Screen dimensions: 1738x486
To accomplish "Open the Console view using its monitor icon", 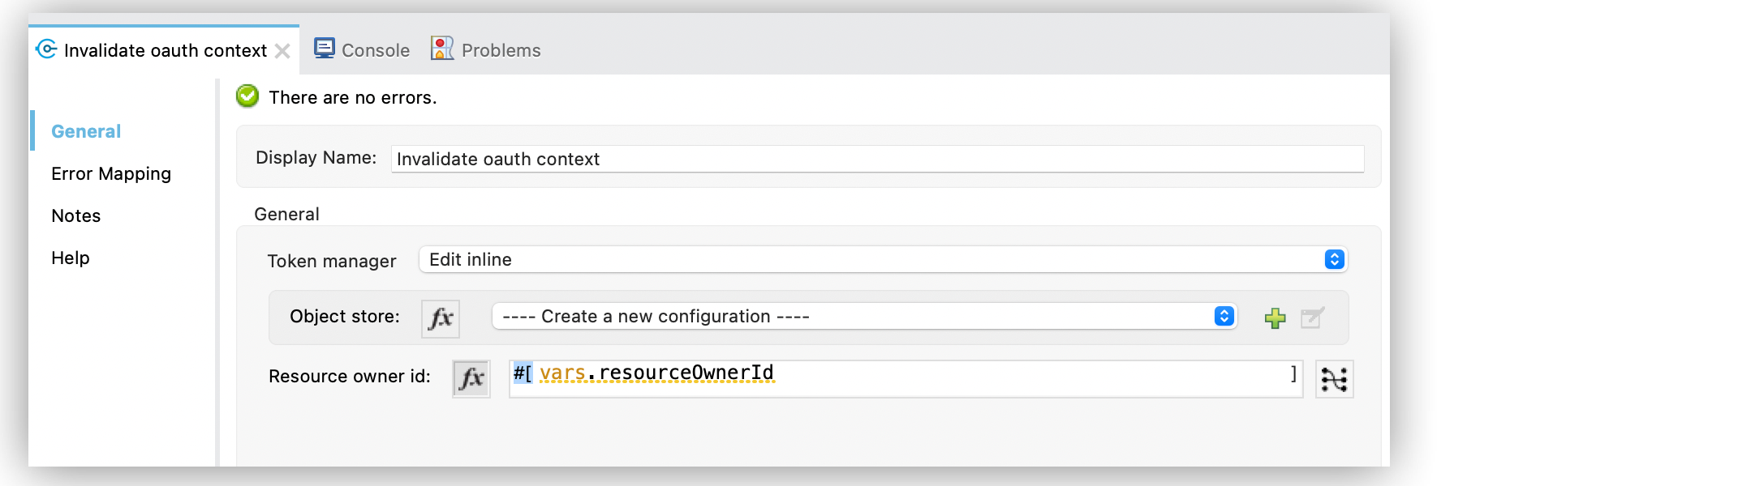I will [x=325, y=49].
